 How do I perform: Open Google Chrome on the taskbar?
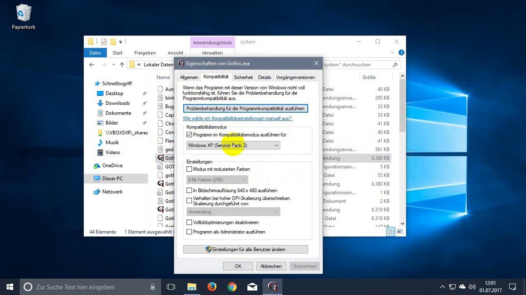click(x=232, y=287)
